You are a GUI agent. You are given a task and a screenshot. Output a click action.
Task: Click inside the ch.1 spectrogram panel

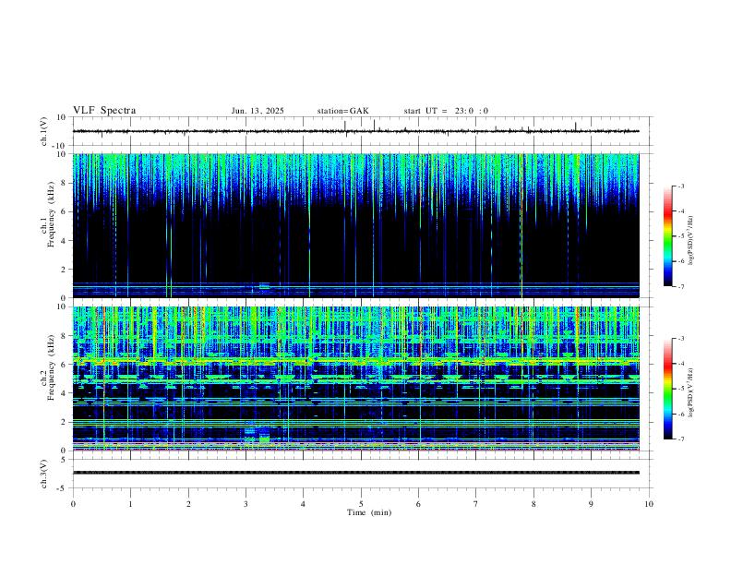(355, 225)
